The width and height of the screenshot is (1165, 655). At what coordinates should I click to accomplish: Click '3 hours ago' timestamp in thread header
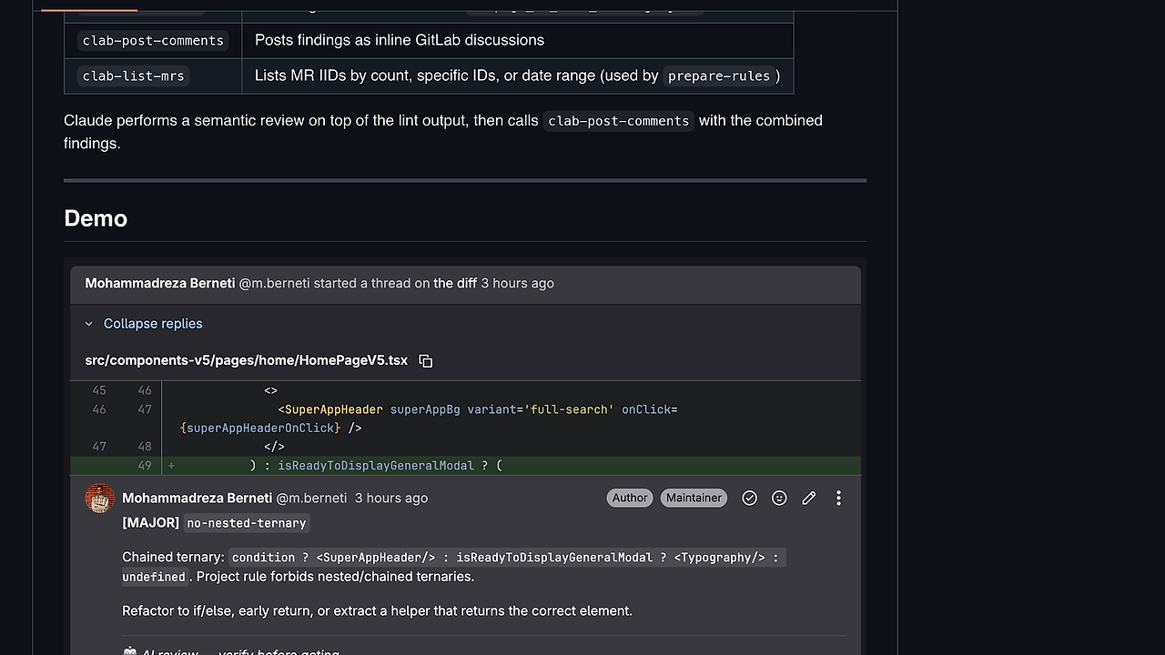click(517, 283)
